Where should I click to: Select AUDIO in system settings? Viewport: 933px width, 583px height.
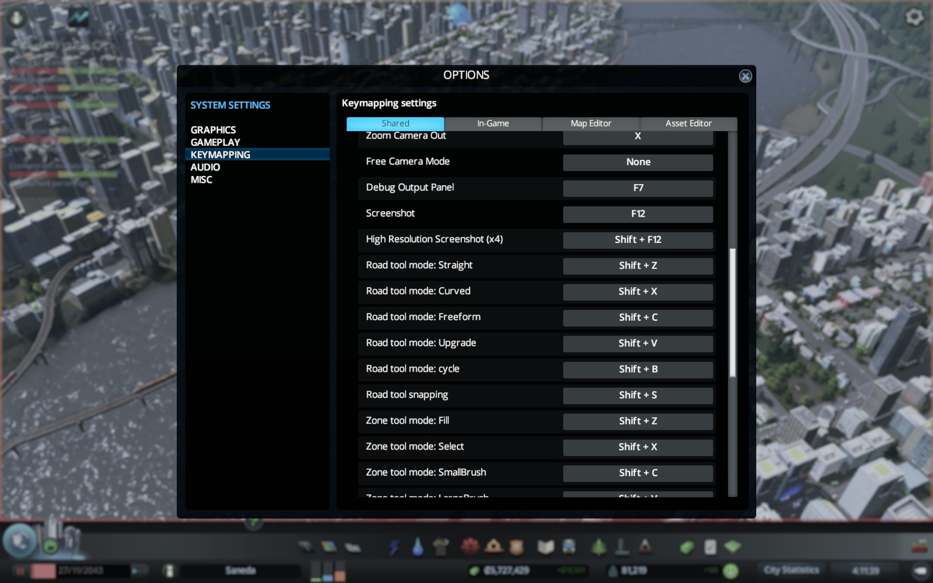pos(205,167)
